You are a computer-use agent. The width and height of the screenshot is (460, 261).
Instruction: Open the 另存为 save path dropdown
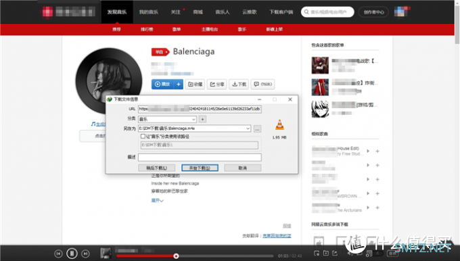click(248, 128)
